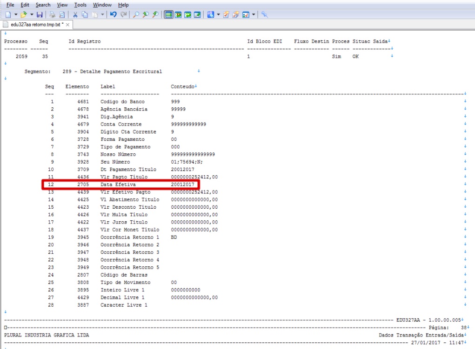Click the 'Dados Transação Entrada/Saída' text

pyautogui.click(x=421, y=335)
